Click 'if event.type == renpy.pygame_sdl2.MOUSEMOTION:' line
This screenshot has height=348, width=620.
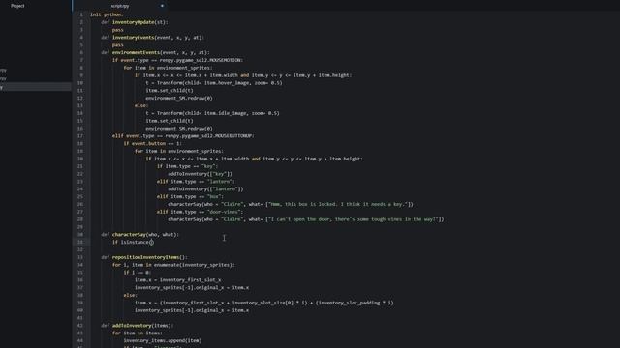coord(177,60)
